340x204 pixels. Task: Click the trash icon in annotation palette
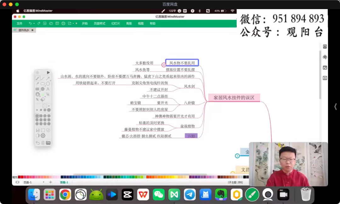click(43, 143)
